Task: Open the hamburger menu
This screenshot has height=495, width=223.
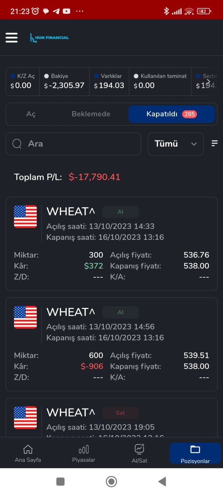Action: (x=12, y=38)
